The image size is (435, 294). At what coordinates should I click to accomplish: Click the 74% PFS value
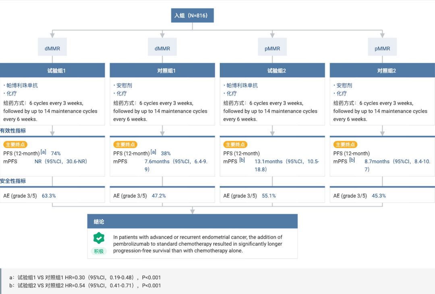tap(56, 153)
